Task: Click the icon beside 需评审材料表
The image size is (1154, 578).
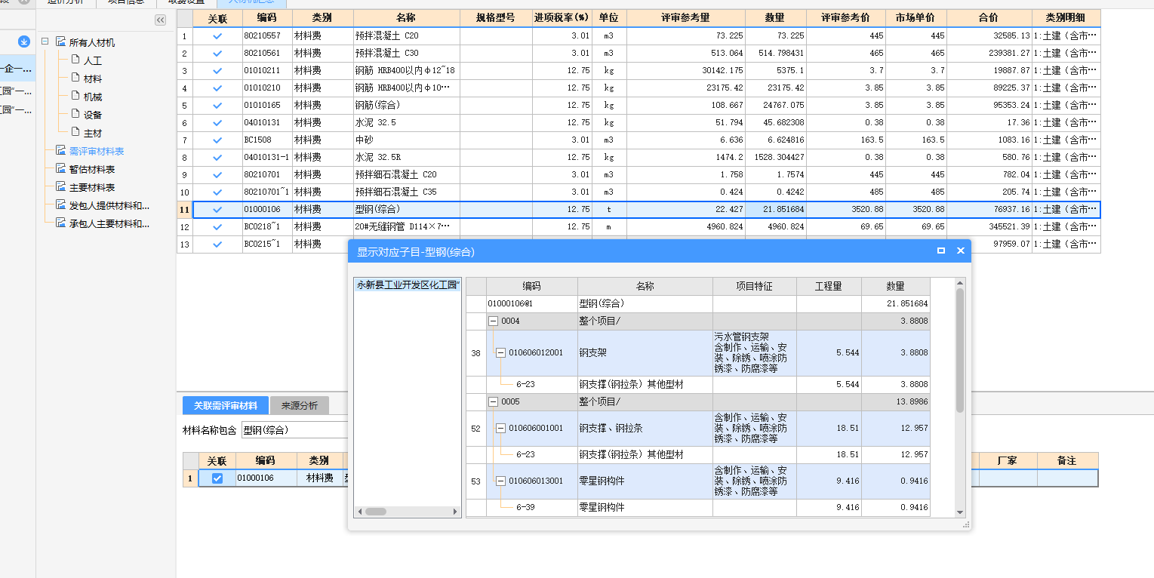Action: point(60,151)
